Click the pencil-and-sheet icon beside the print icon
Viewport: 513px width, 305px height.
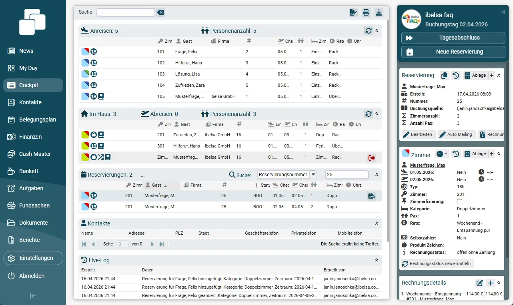point(353,12)
